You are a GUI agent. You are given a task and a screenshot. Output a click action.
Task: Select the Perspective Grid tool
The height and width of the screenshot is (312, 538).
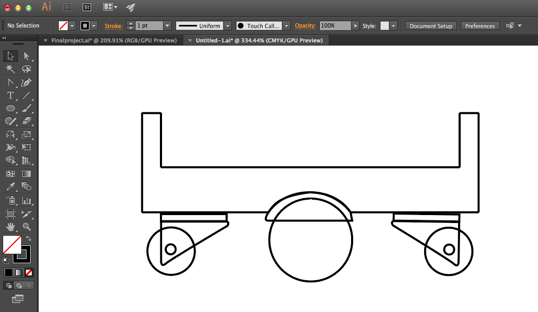(26, 161)
